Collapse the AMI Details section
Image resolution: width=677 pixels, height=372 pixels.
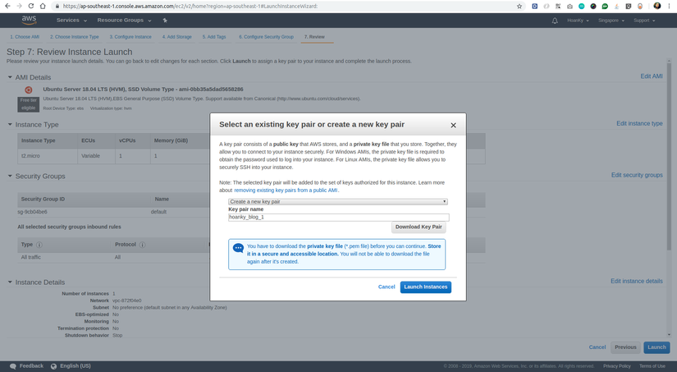(x=10, y=77)
